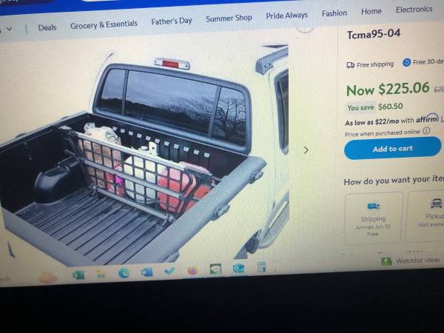Choose the Shipping fulfillment option
The width and height of the screenshot is (444, 333).
(x=373, y=218)
